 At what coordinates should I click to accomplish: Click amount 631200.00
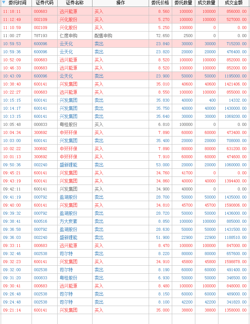coord(236,149)
